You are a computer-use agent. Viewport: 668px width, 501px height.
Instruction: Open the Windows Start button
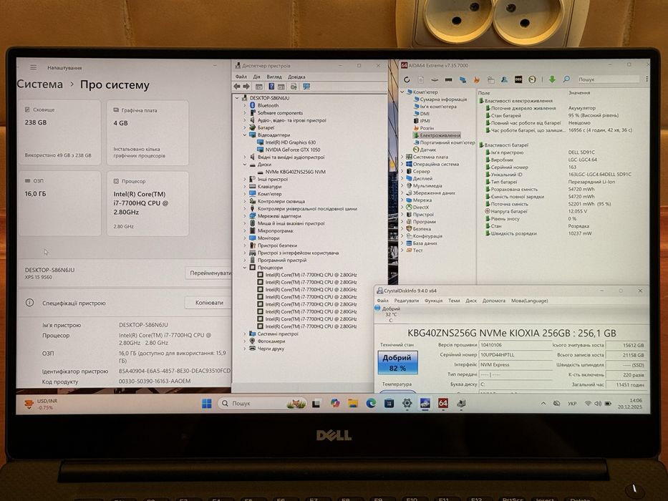[207, 404]
